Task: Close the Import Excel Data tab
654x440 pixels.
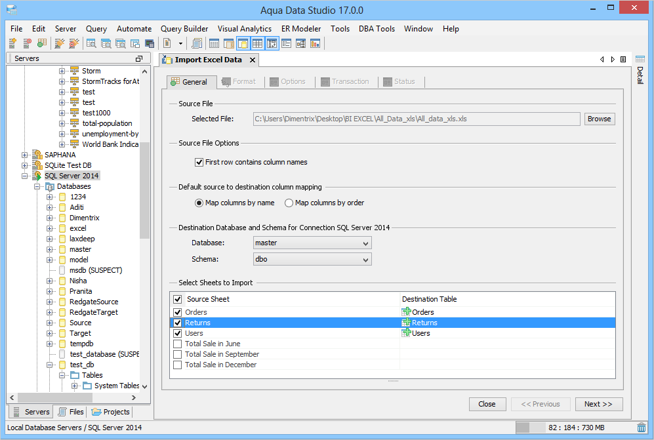Action: (x=253, y=60)
